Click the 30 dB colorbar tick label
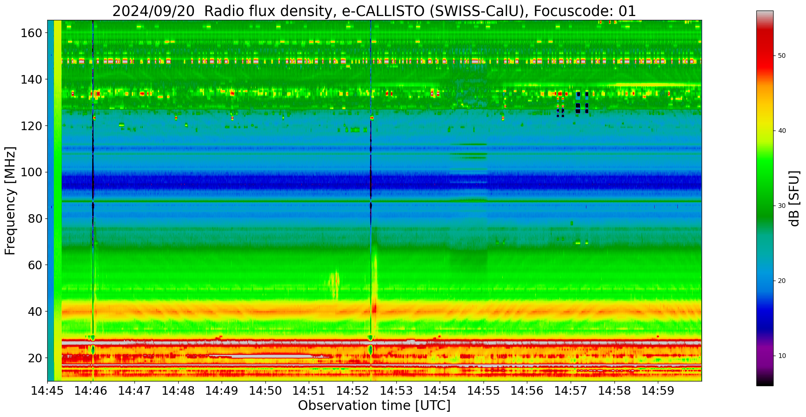The height and width of the screenshot is (417, 806). (x=782, y=206)
